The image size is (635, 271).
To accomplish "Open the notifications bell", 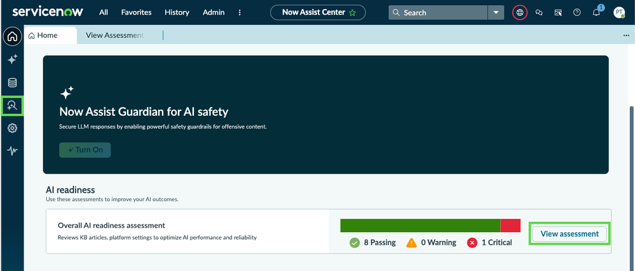I will (x=596, y=13).
